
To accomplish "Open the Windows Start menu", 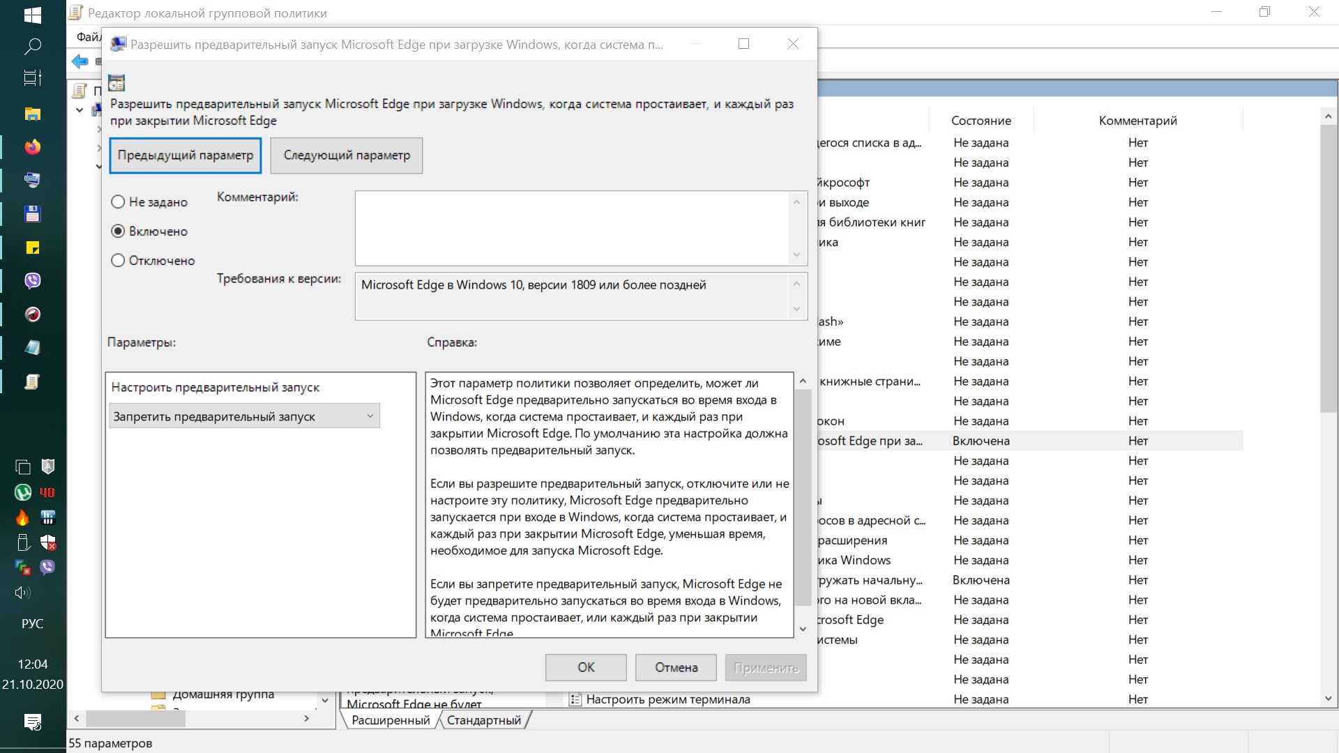I will click(32, 14).
